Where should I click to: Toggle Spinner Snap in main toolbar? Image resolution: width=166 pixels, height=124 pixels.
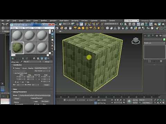98,24
